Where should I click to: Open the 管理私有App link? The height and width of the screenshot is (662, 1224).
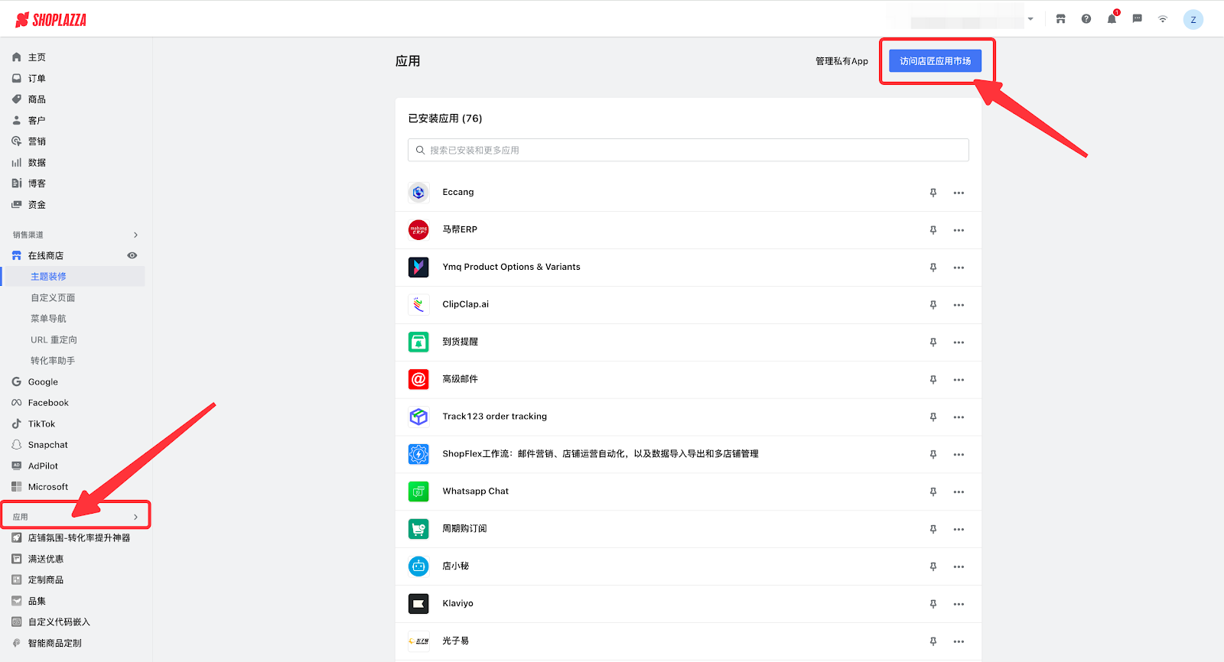point(841,61)
